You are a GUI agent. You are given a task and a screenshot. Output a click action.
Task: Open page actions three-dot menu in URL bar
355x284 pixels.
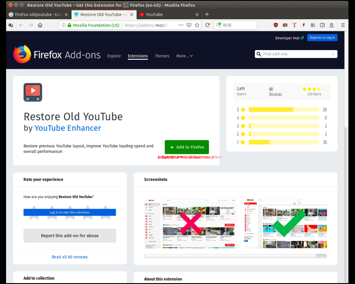181,25
